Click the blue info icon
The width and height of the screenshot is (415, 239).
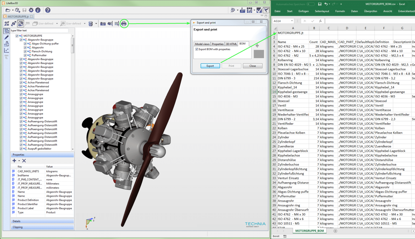[38, 10]
